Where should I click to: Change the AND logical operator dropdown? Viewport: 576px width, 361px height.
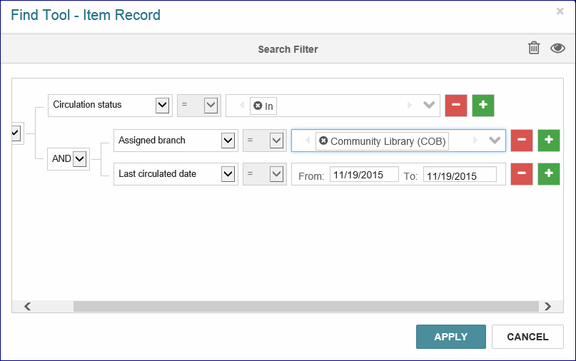pos(79,159)
